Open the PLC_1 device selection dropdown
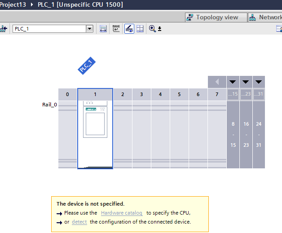Screen dimensions: 282x233 click(89, 29)
